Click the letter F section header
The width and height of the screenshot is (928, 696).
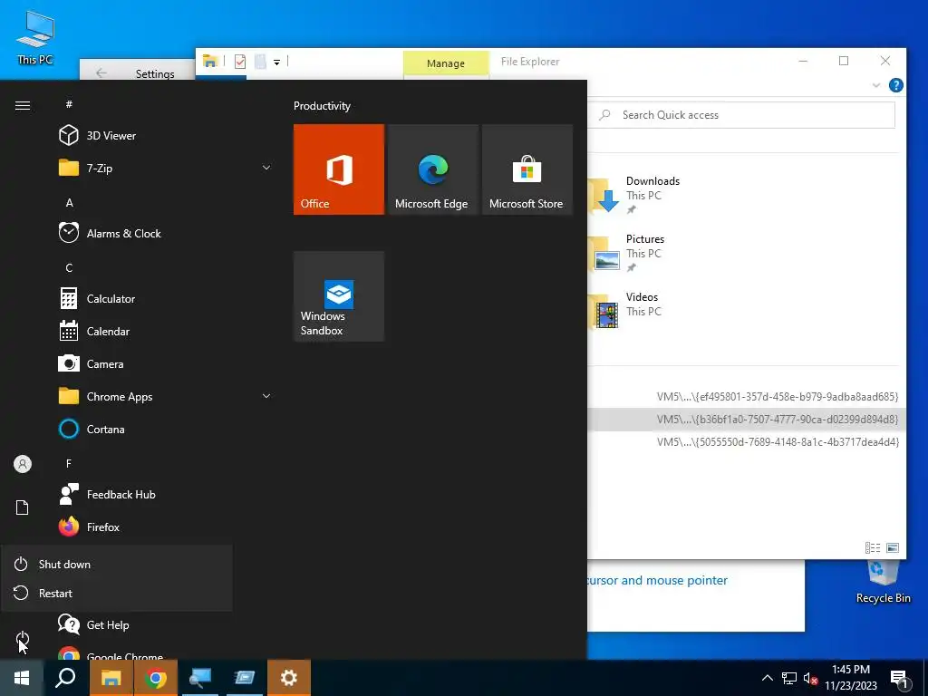point(69,463)
